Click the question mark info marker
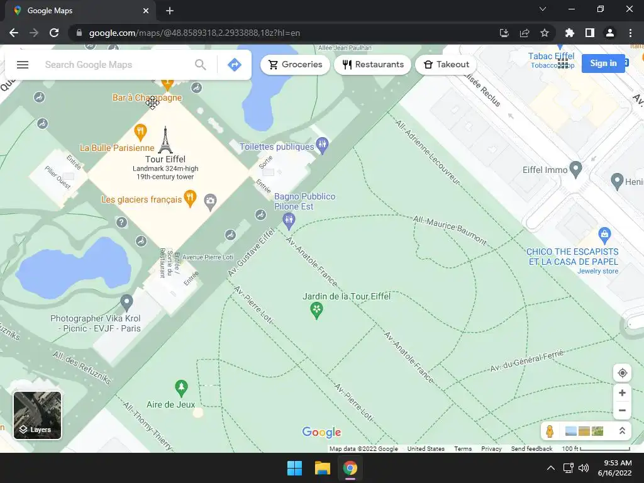Viewport: 644px width, 483px height. (121, 222)
